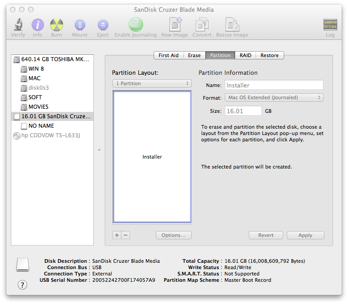Image resolution: width=348 pixels, height=304 pixels.
Task: Click Enable Journaling toolbar icon
Action: (x=135, y=24)
